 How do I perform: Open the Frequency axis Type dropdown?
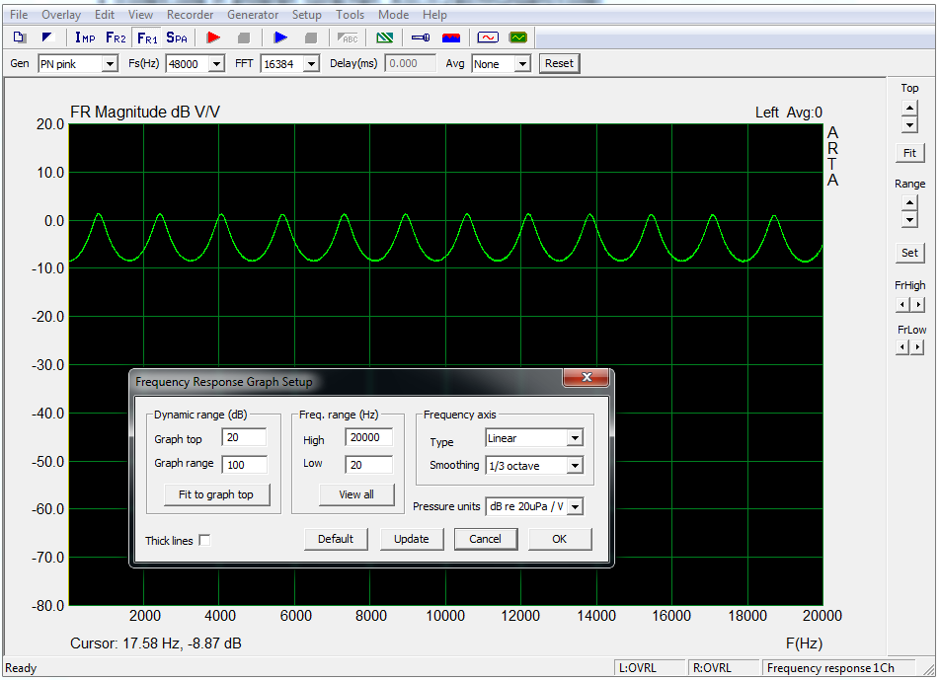tap(575, 438)
